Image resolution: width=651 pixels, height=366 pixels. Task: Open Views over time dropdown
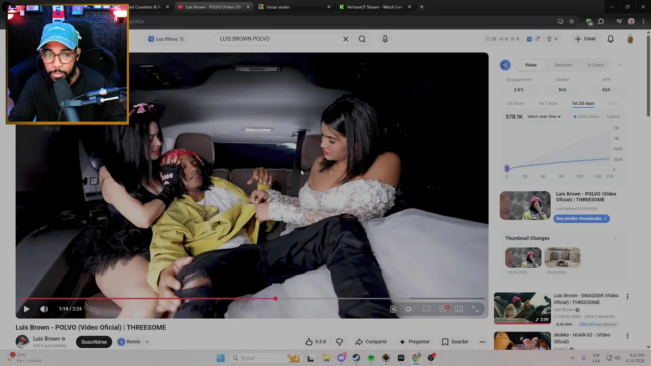pos(544,117)
